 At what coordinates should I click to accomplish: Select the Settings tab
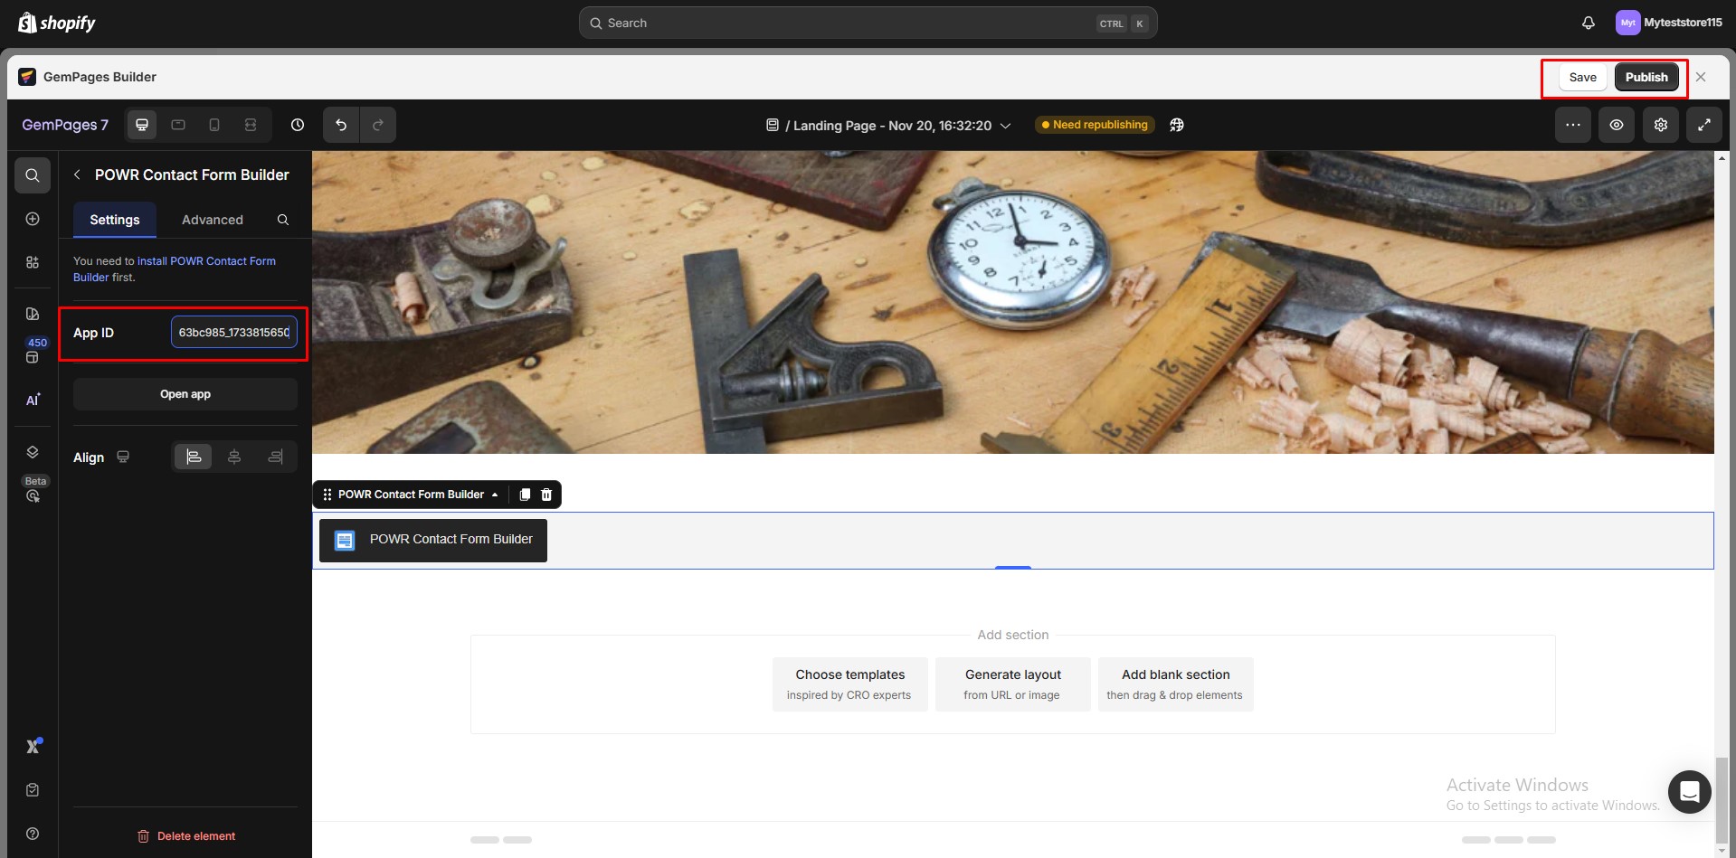pos(115,220)
